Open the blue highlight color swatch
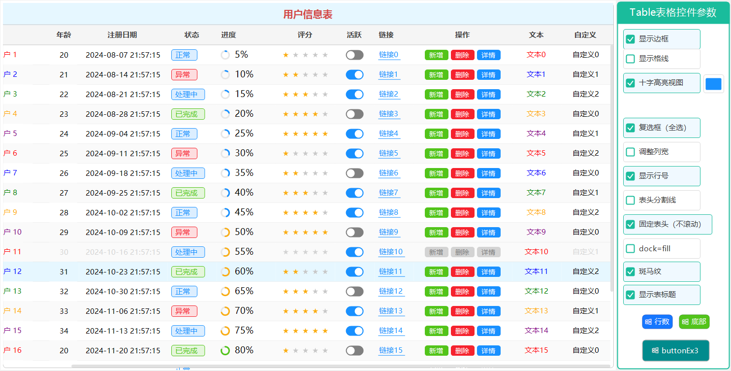731x371 pixels. coord(713,84)
